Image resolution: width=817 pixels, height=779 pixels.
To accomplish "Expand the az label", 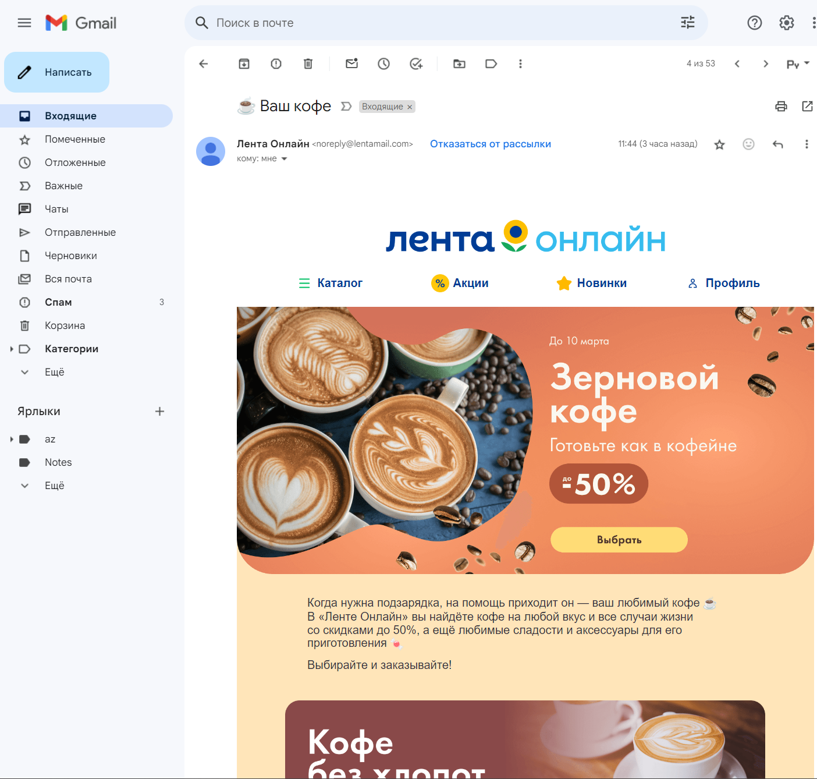I will tap(12, 439).
